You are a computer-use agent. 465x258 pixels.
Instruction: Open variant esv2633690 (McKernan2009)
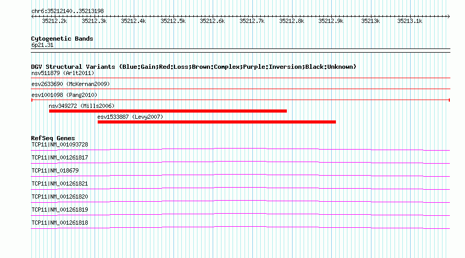point(71,84)
